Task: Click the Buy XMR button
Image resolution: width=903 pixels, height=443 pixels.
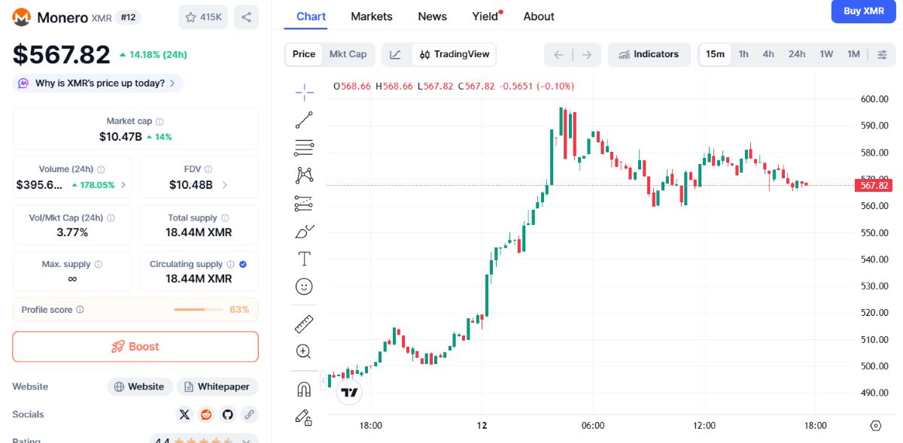Action: pos(863,12)
